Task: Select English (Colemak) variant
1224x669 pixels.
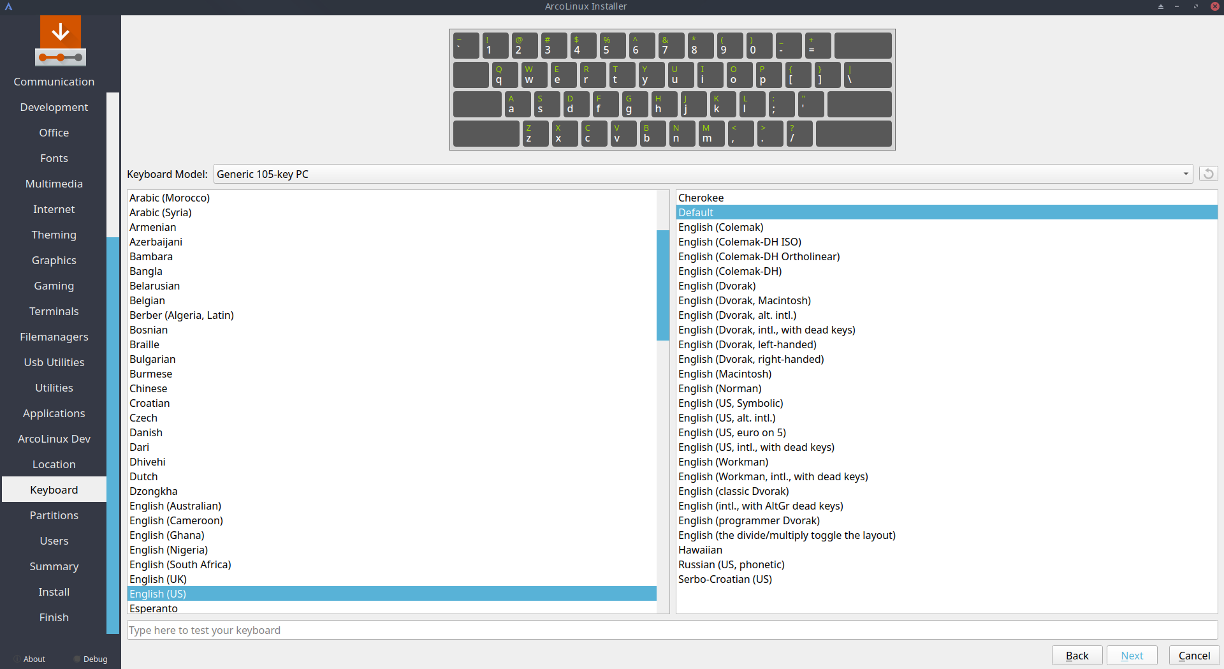Action: coord(947,227)
